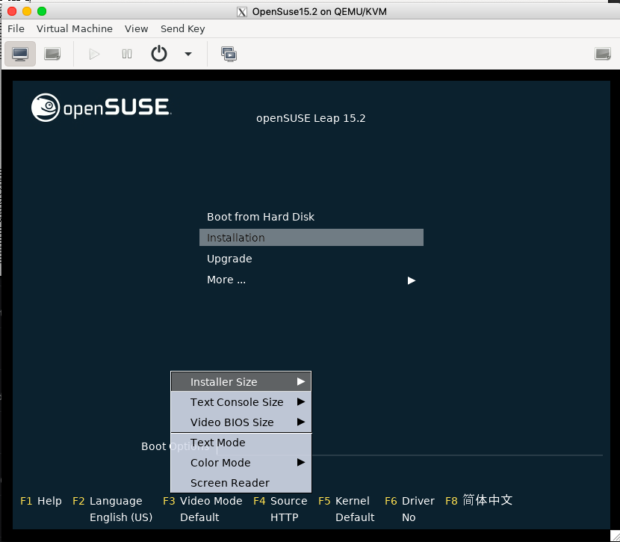Click the English (US) language value

pyautogui.click(x=121, y=517)
